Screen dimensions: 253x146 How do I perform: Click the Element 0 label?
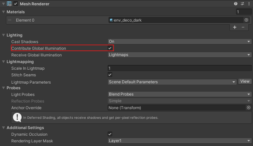point(25,20)
